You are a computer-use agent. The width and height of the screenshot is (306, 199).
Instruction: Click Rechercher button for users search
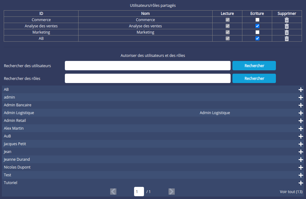click(254, 66)
